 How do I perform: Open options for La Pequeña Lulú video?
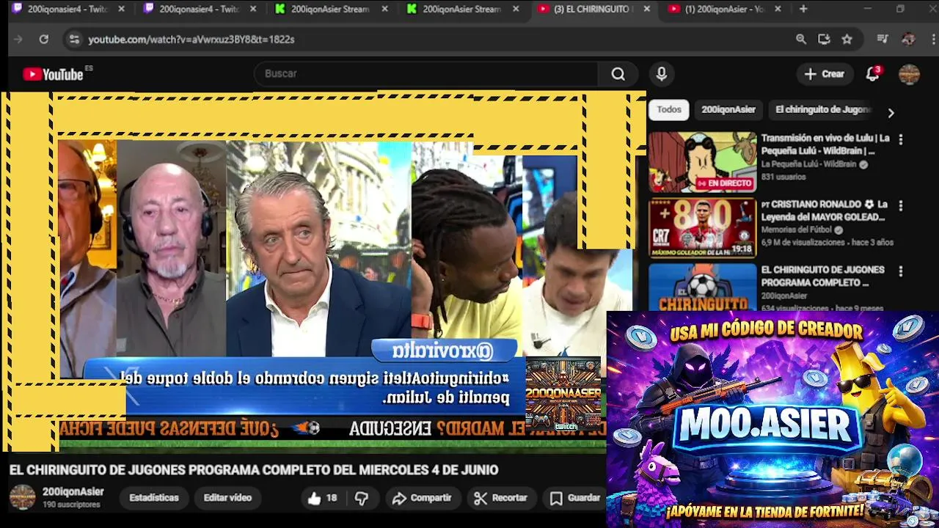[900, 139]
